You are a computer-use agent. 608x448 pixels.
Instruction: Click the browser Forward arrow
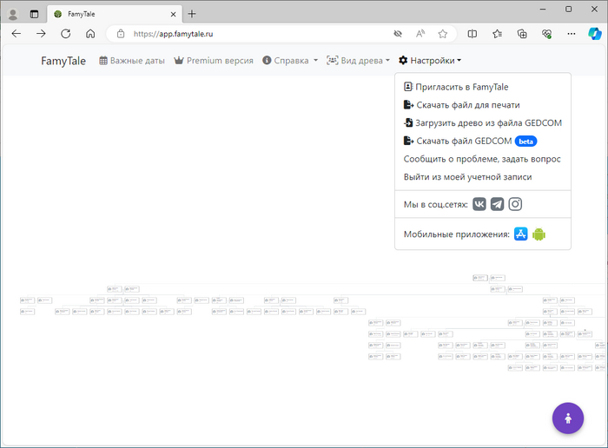point(41,34)
